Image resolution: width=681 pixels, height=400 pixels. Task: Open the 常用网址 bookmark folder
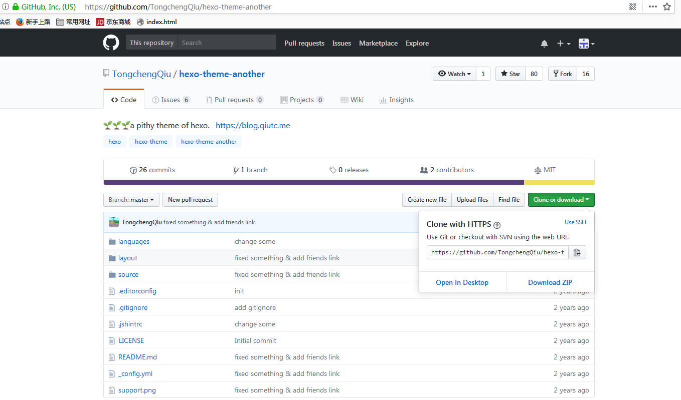point(73,22)
